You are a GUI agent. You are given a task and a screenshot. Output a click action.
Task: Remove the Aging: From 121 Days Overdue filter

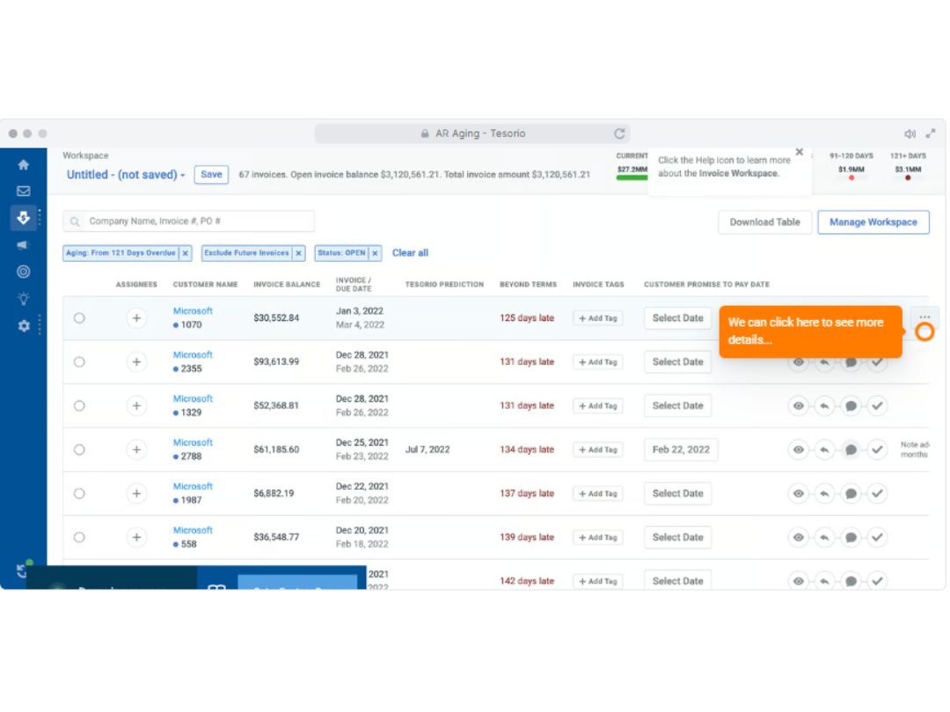click(x=186, y=253)
